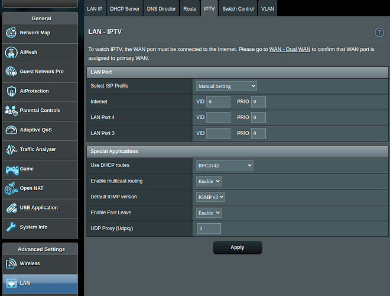The image size is (390, 296).
Task: Click the 'General' sidebar heading
Action: [41, 18]
